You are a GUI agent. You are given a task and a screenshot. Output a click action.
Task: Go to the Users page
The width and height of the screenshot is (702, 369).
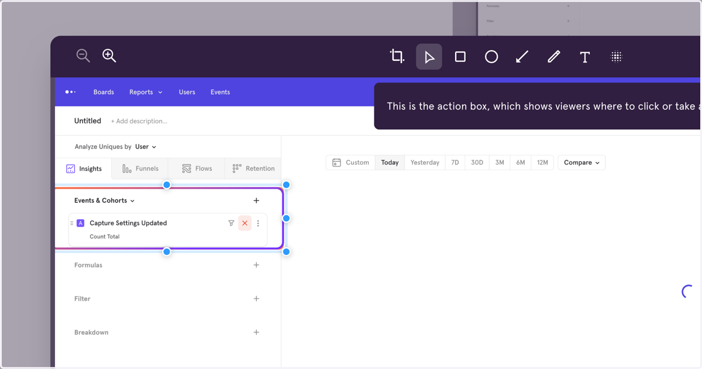pyautogui.click(x=187, y=92)
